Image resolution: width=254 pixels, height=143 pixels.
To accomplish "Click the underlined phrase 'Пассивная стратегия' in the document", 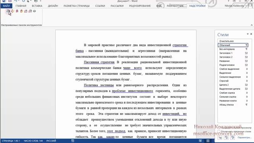I will [x=99, y=62].
